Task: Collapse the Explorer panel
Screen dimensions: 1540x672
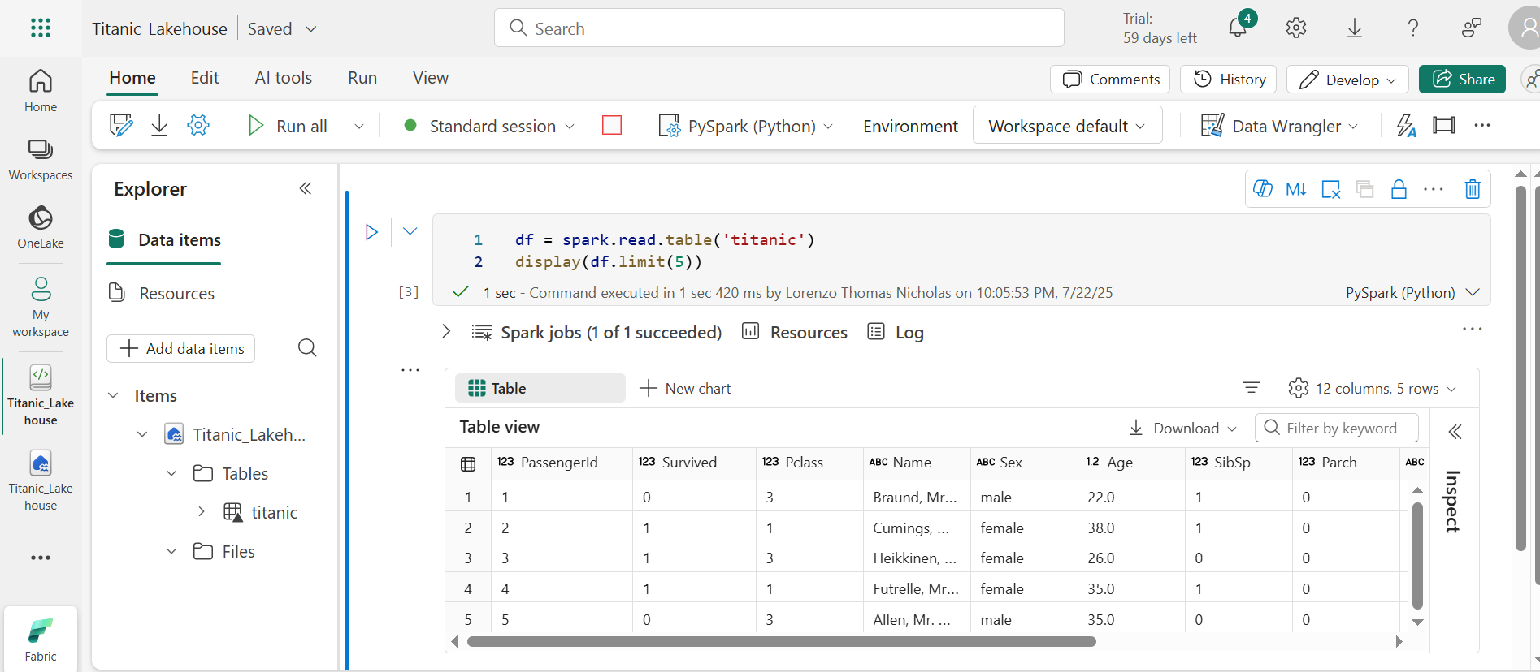Action: tap(306, 188)
